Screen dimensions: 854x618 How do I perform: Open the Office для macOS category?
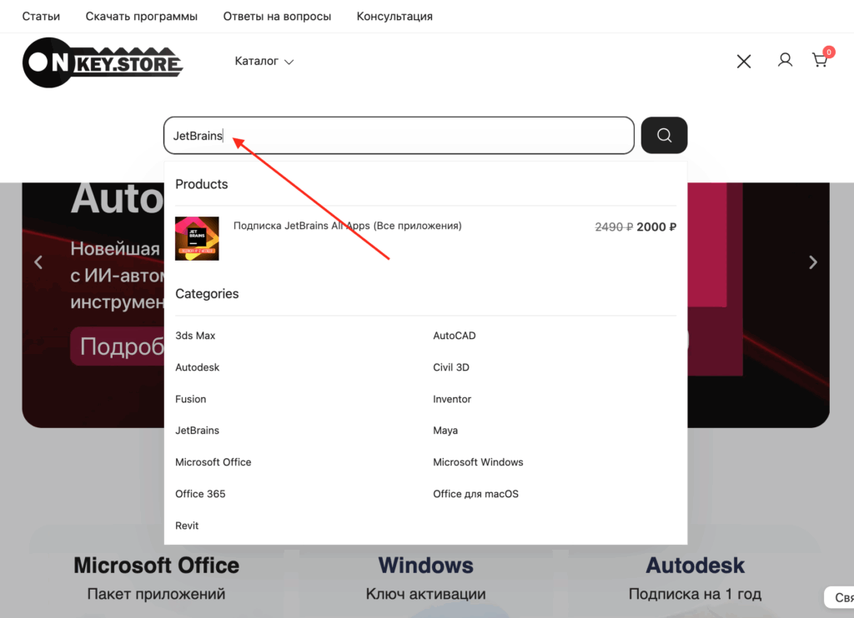(475, 494)
